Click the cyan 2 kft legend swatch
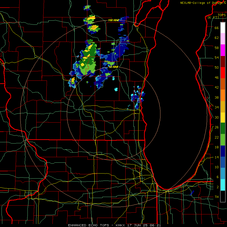 point(223,185)
